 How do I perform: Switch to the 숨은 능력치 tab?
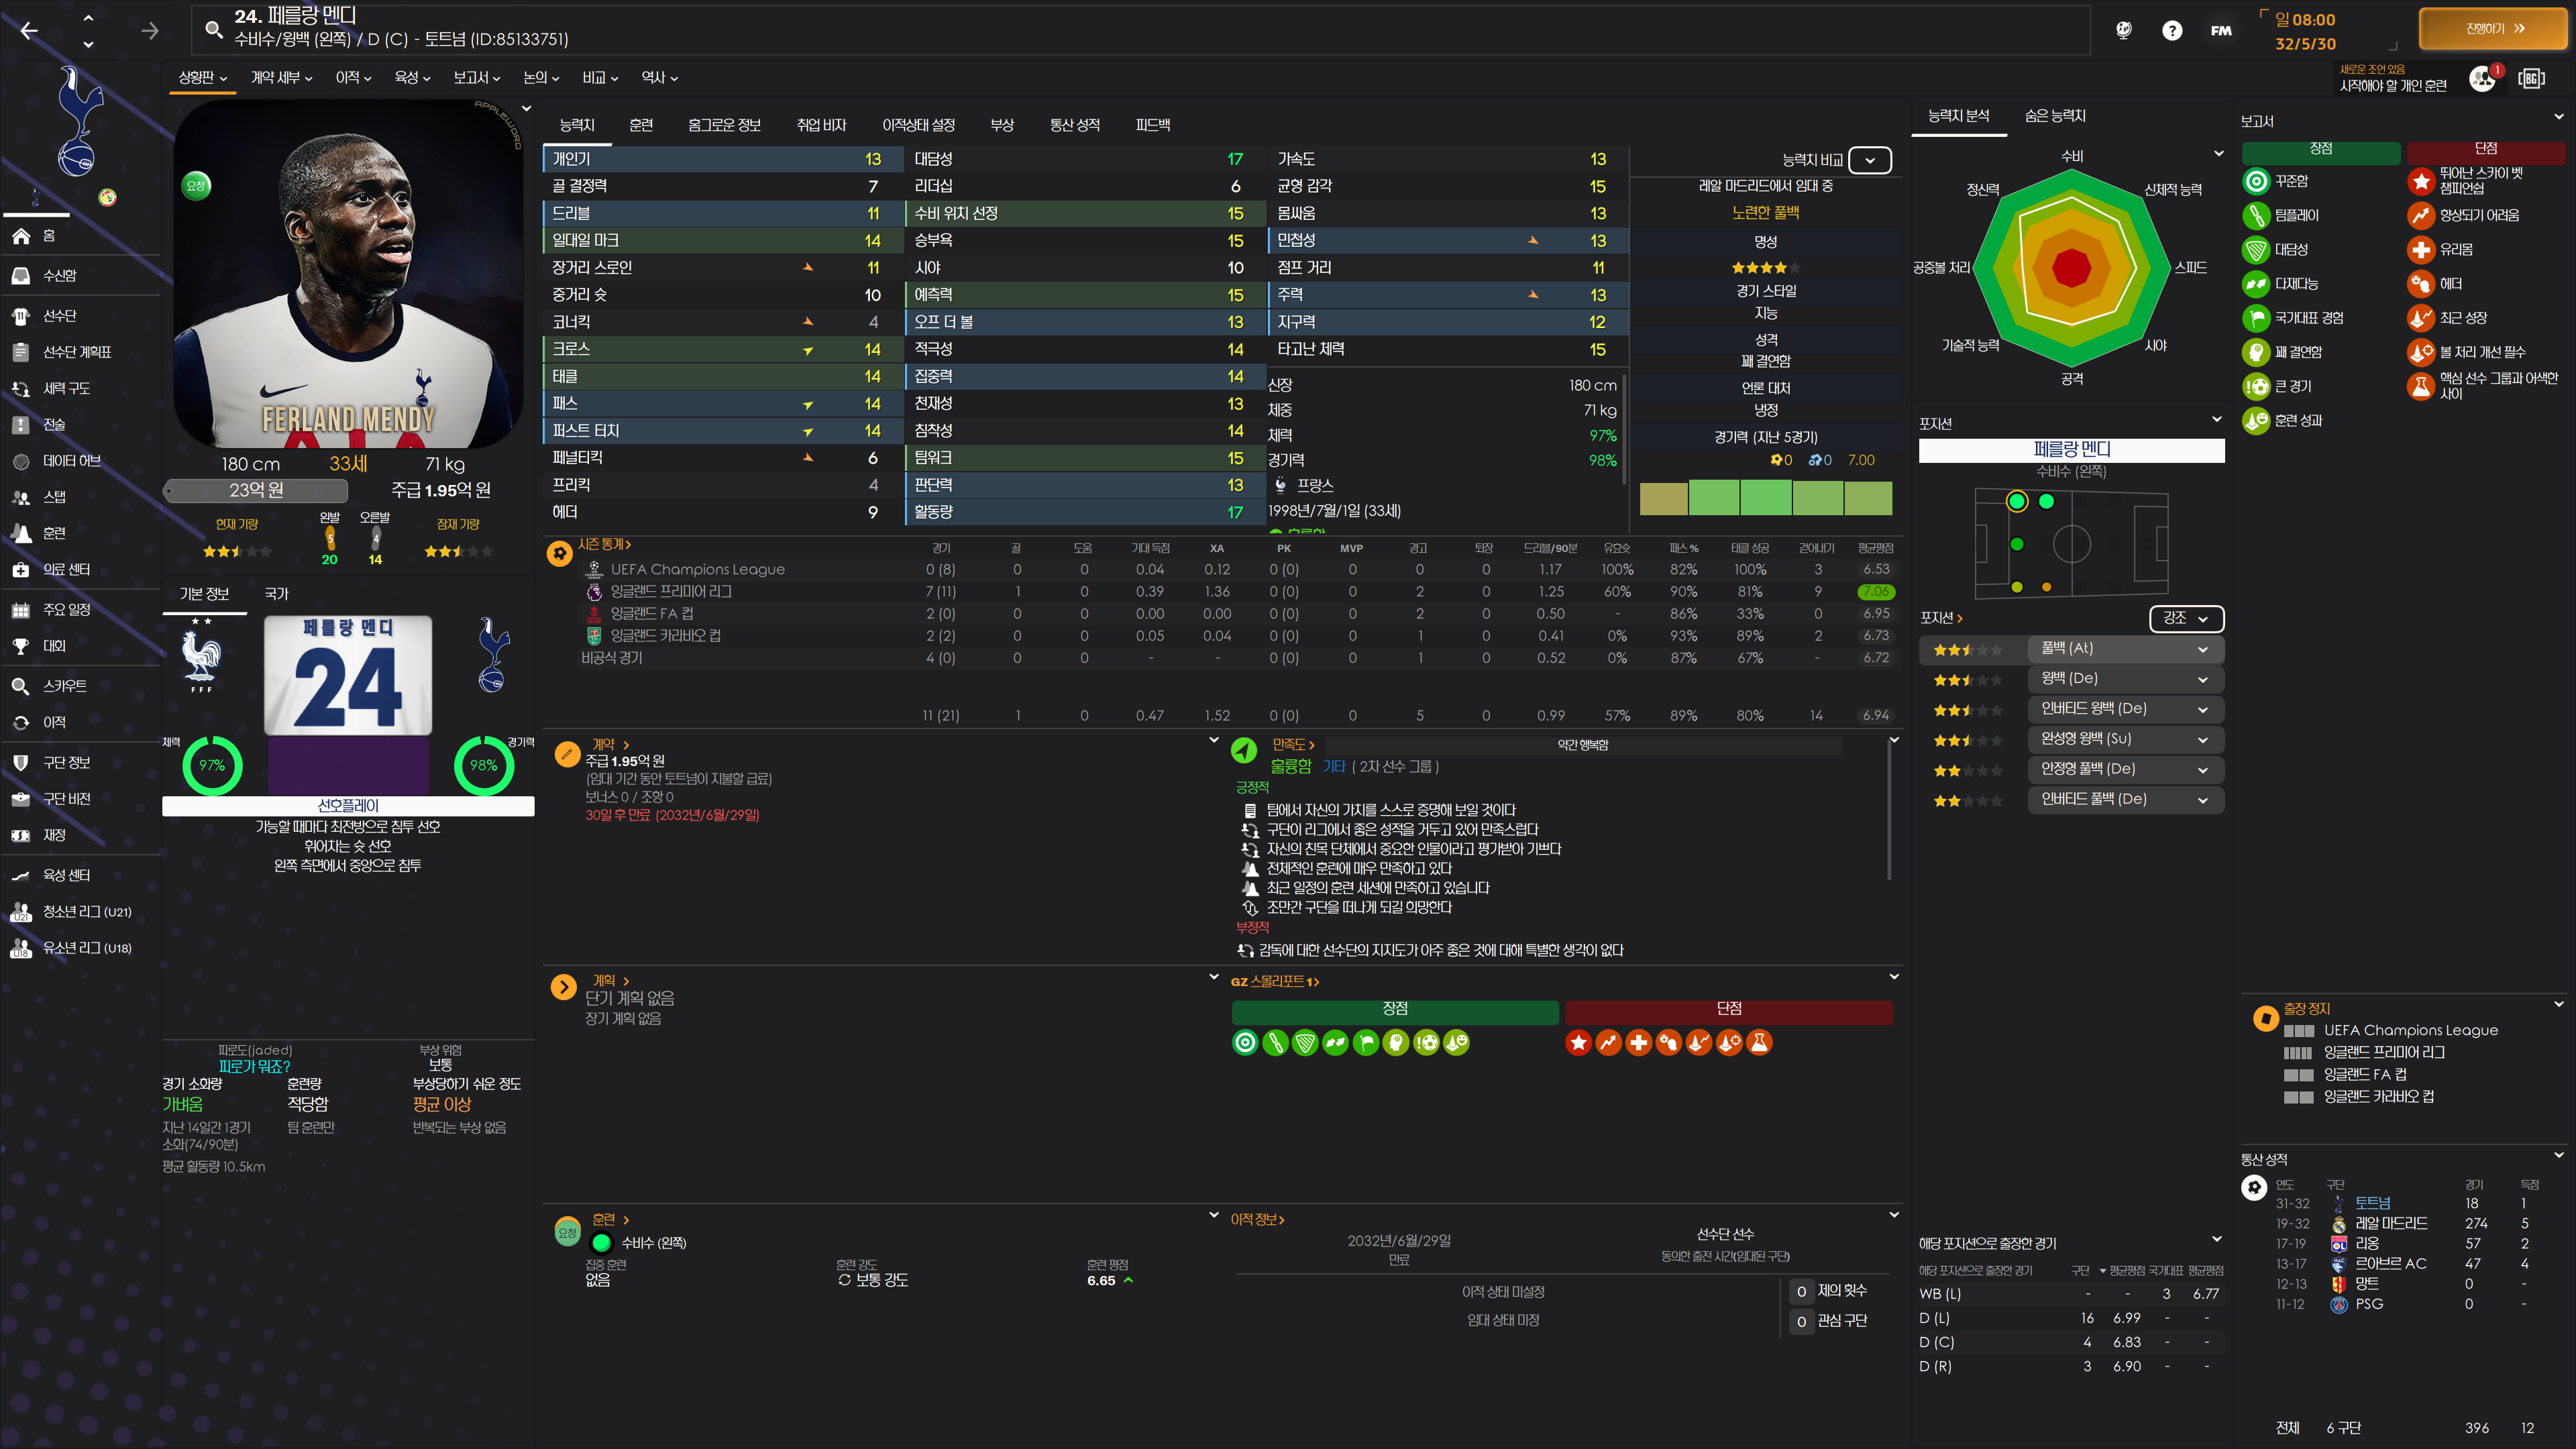coord(2054,116)
